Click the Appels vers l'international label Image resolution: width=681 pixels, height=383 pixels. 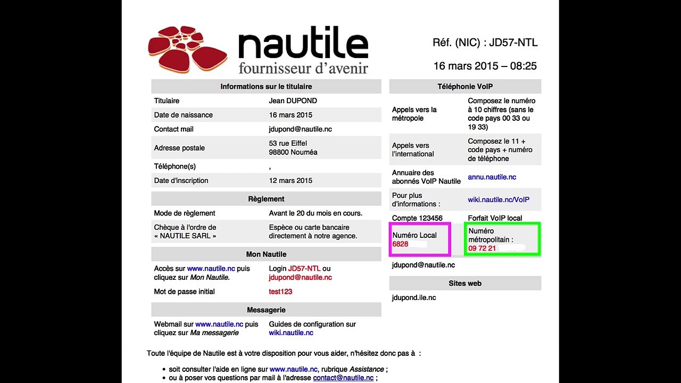(x=413, y=149)
